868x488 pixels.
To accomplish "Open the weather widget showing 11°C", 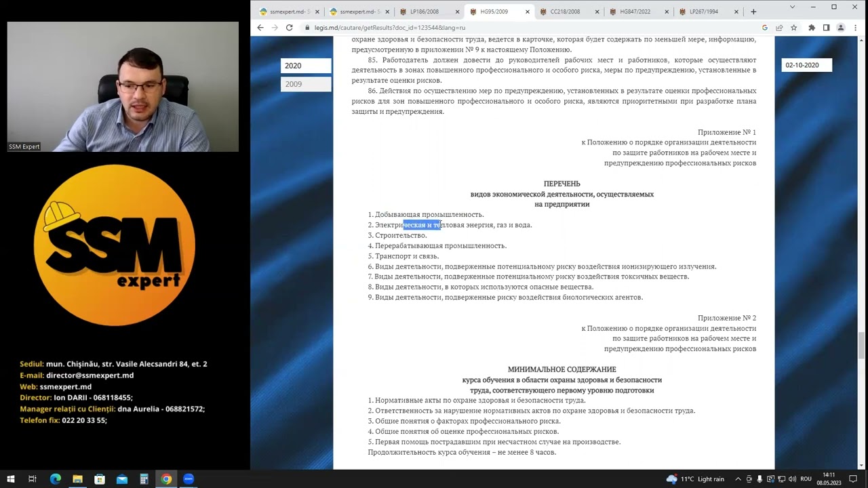I will tap(695, 479).
